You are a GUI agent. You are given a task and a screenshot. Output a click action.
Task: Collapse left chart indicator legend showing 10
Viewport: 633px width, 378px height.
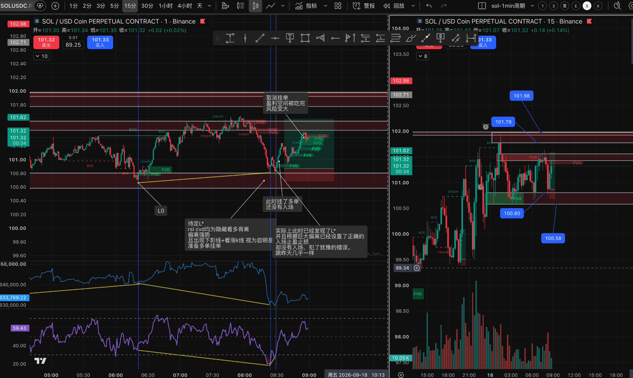pos(41,56)
